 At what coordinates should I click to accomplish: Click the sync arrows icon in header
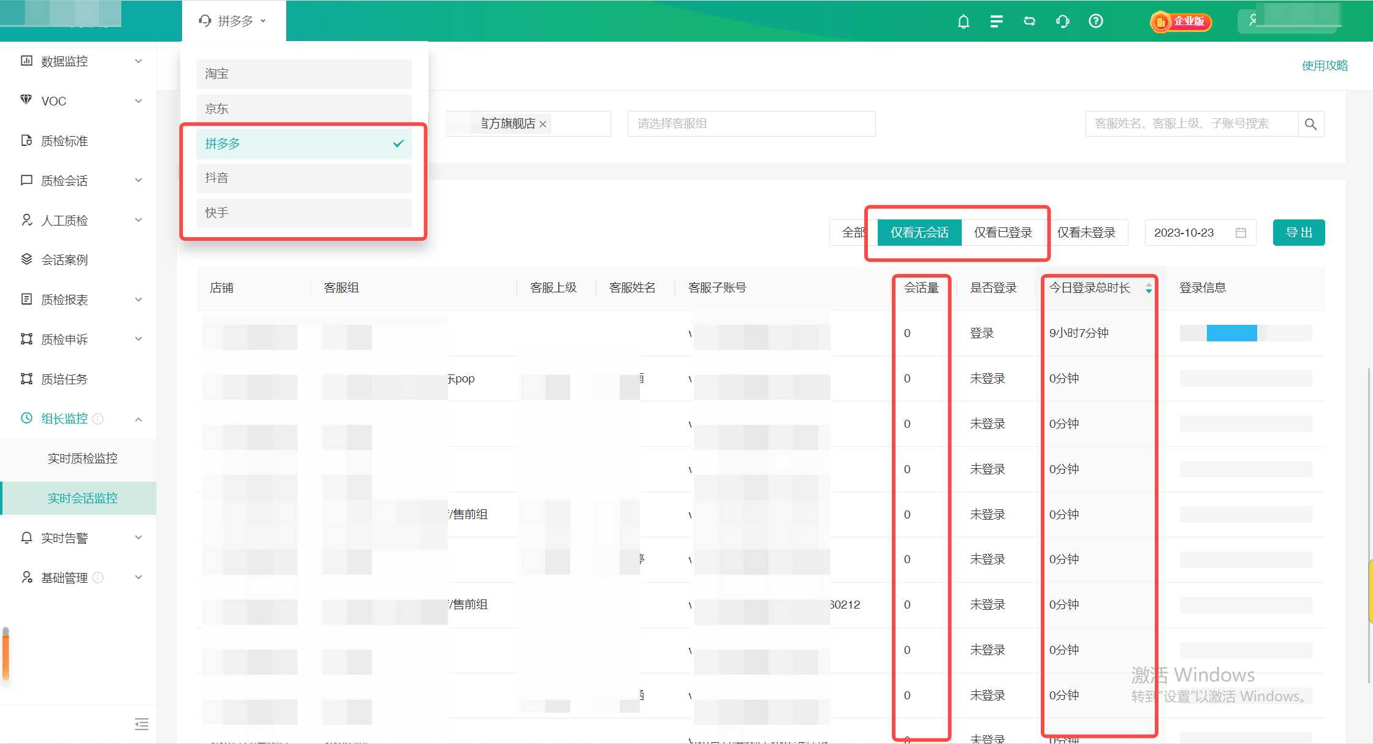[1030, 21]
